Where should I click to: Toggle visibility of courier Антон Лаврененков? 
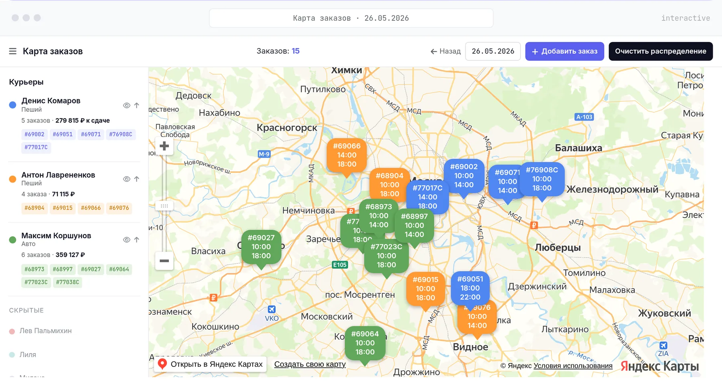[126, 179]
